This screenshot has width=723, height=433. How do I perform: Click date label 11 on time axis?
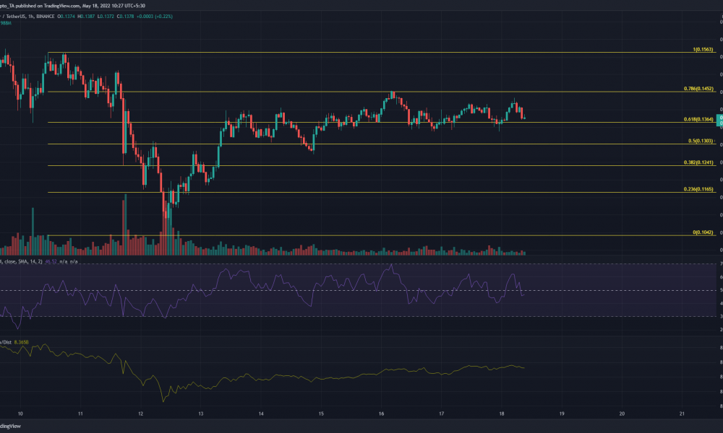point(80,414)
